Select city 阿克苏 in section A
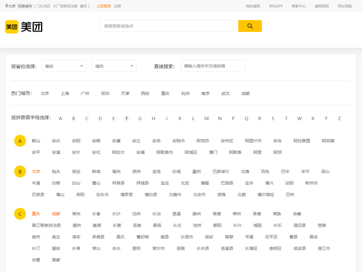This screenshot has width=362, height=272. (203, 141)
